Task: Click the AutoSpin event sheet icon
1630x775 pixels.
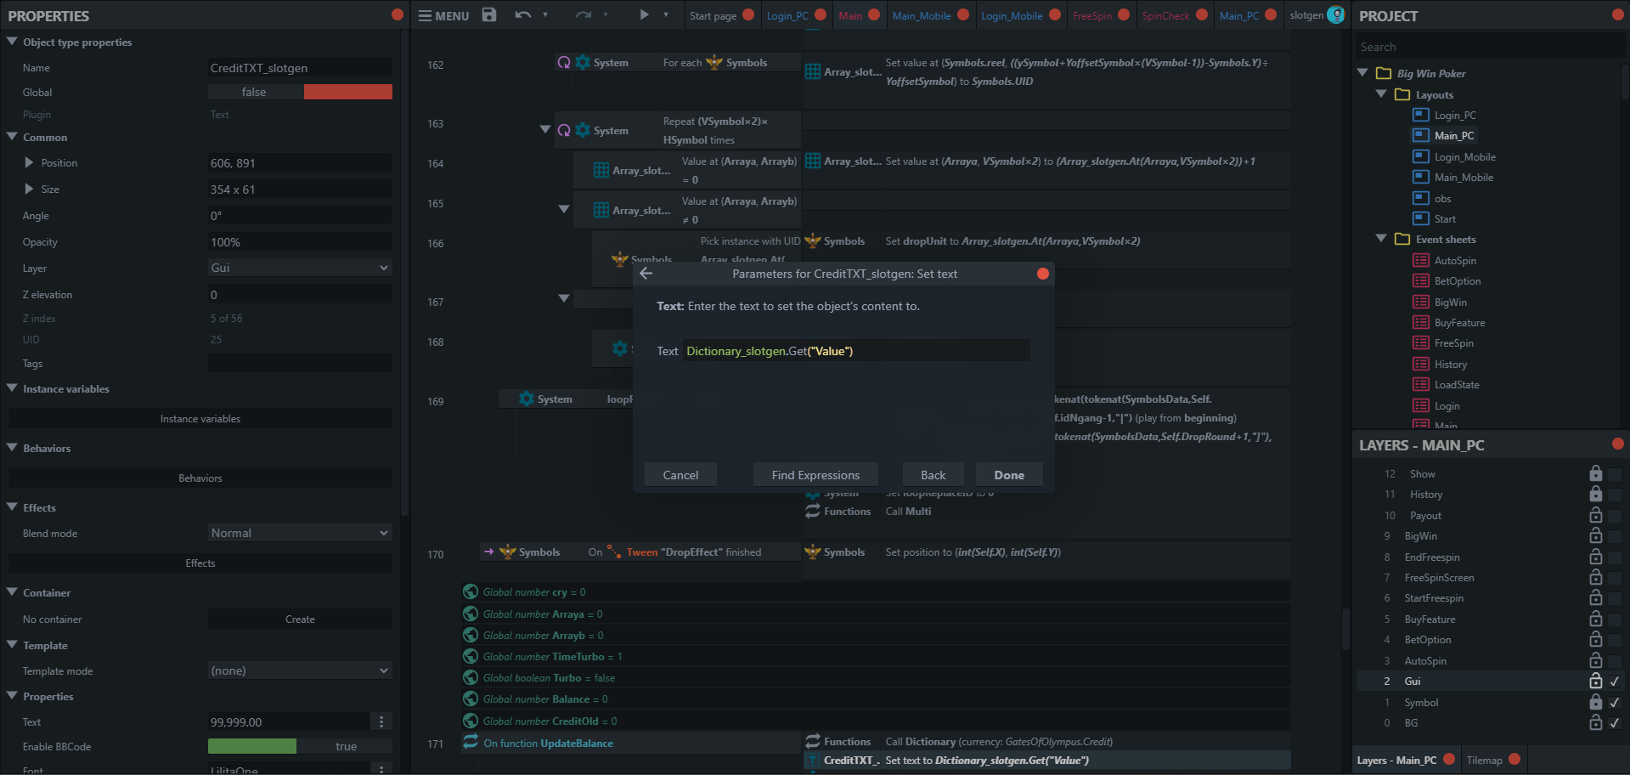Action: point(1421,260)
